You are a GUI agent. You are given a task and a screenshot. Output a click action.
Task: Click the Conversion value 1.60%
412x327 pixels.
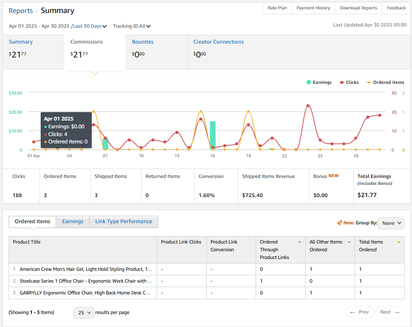click(206, 195)
